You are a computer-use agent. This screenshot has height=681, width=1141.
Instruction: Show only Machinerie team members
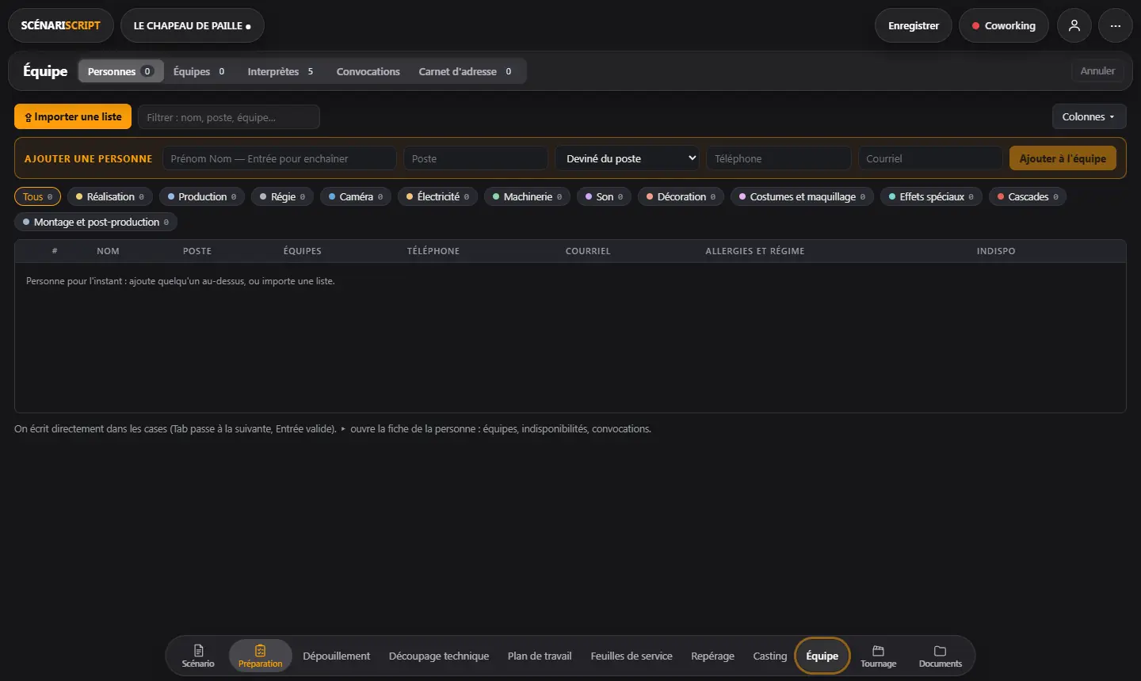click(528, 196)
